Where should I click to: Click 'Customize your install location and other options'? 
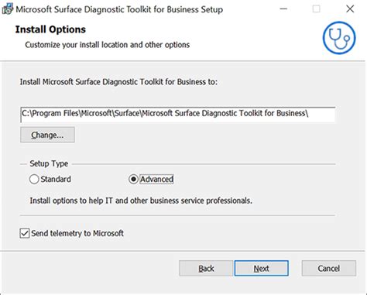(108, 45)
